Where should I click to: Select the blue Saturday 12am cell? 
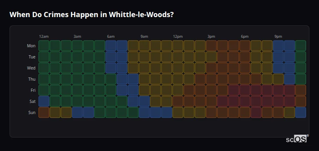point(44,101)
